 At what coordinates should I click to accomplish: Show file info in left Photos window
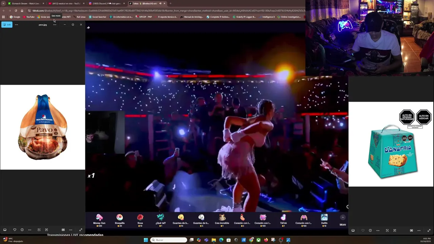pos(22,230)
